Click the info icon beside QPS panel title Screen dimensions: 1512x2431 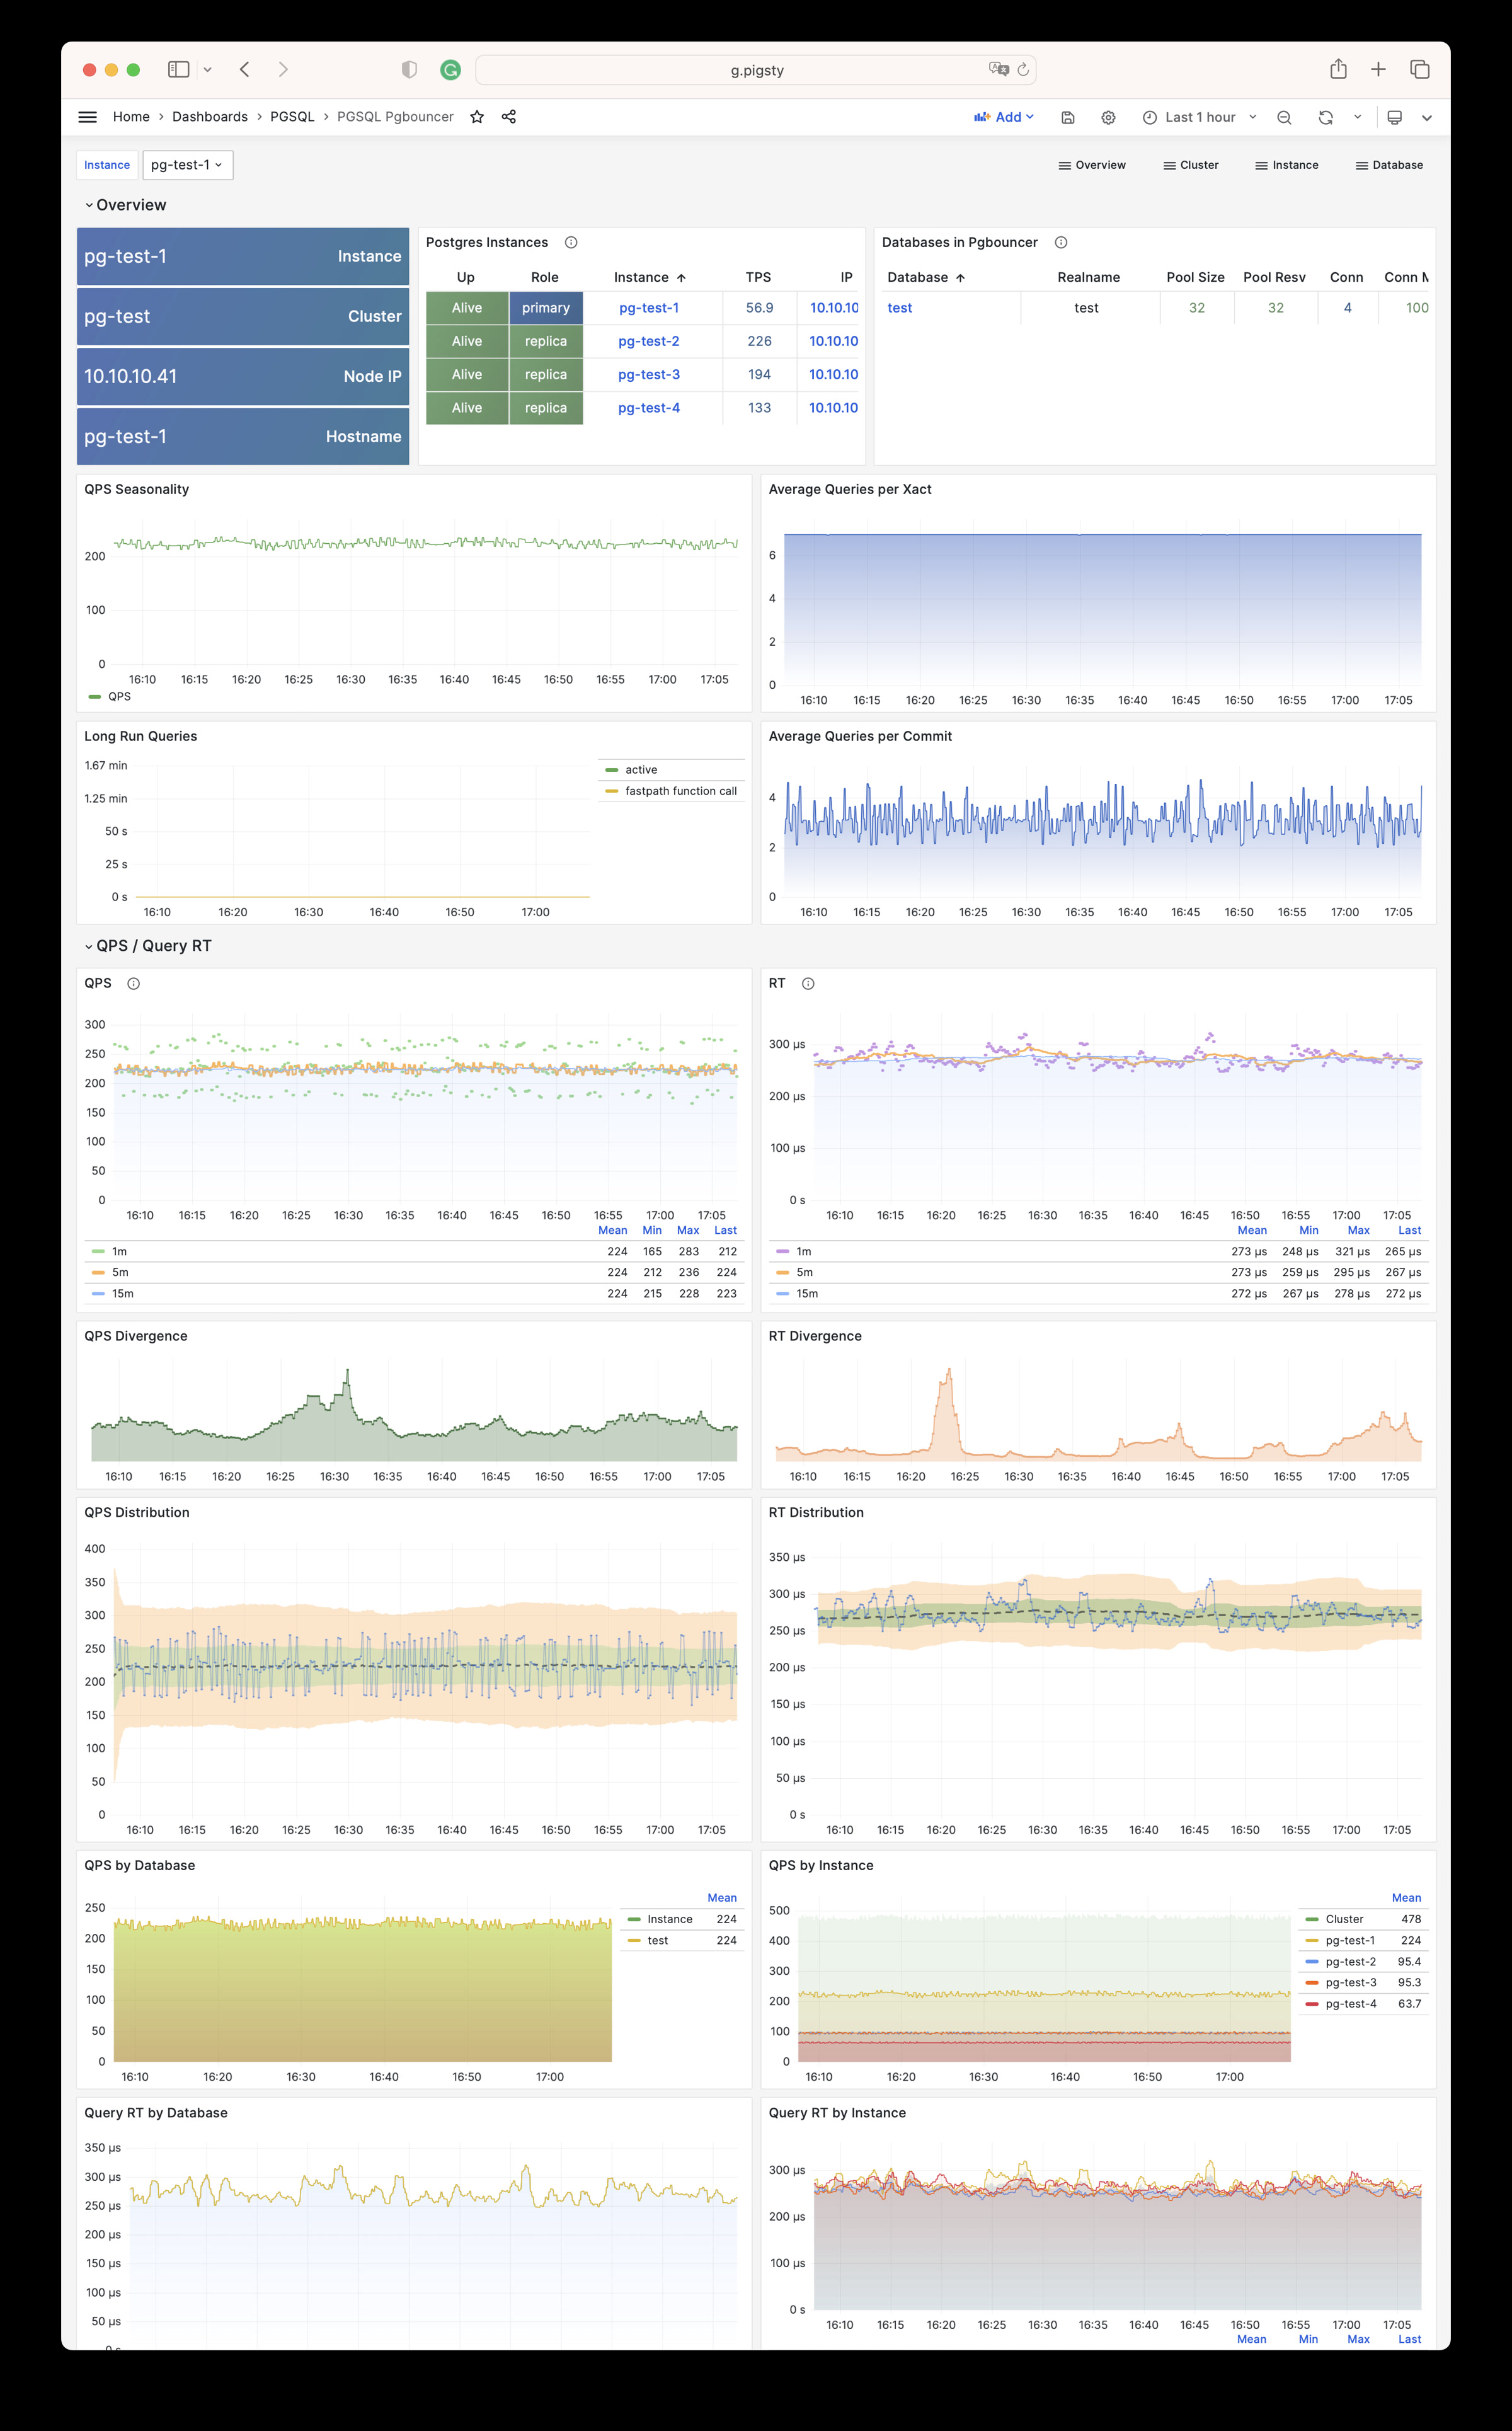[x=133, y=984]
